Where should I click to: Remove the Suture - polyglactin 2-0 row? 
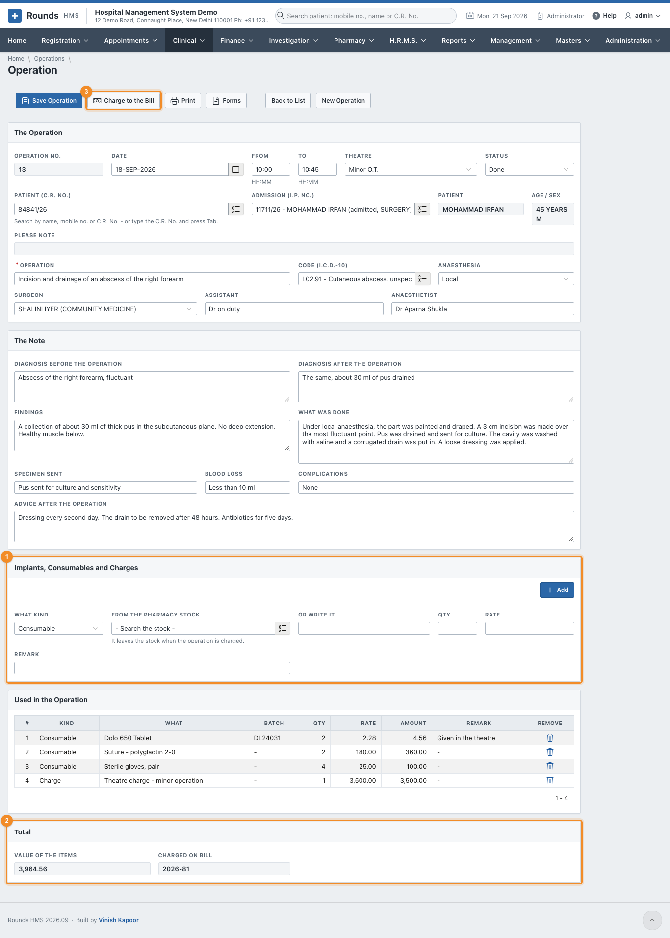[x=550, y=752]
